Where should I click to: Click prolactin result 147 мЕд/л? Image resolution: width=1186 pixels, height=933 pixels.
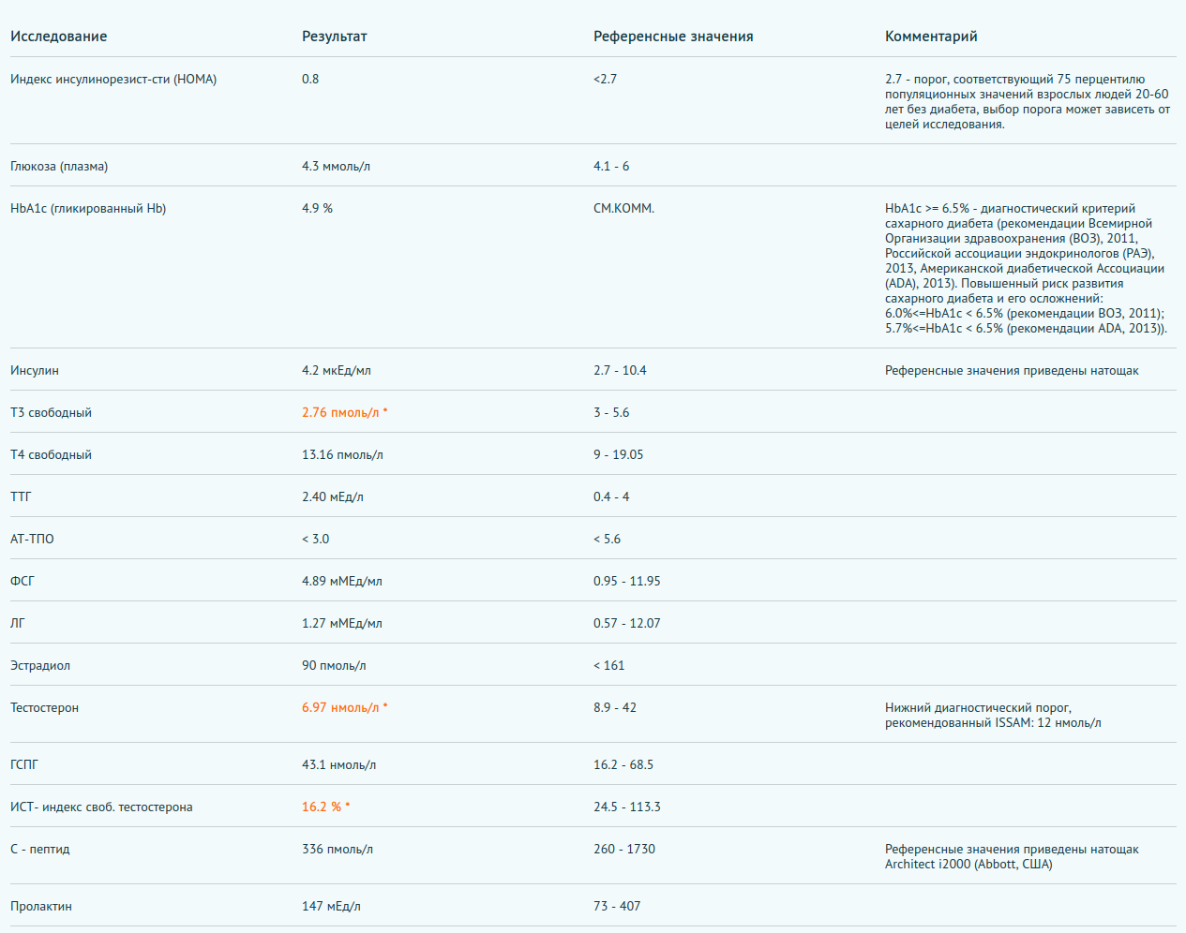[x=331, y=907]
